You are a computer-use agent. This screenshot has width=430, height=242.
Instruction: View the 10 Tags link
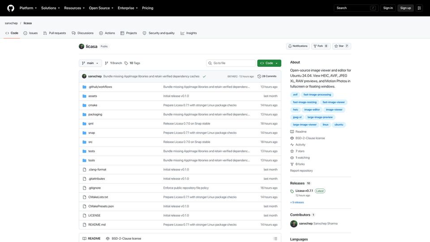[x=132, y=63]
